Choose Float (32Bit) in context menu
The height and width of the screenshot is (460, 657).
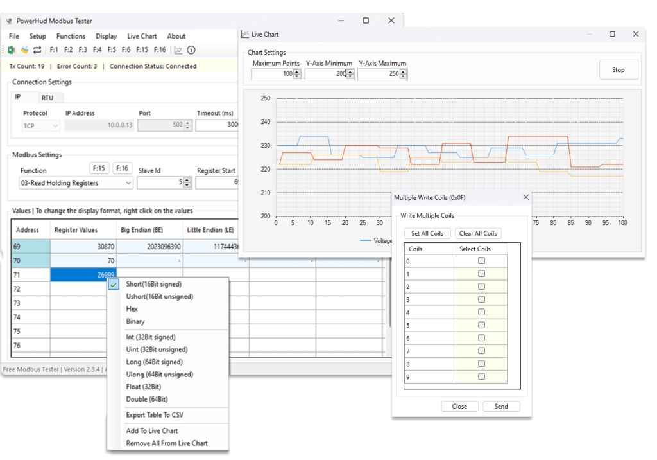coord(144,387)
